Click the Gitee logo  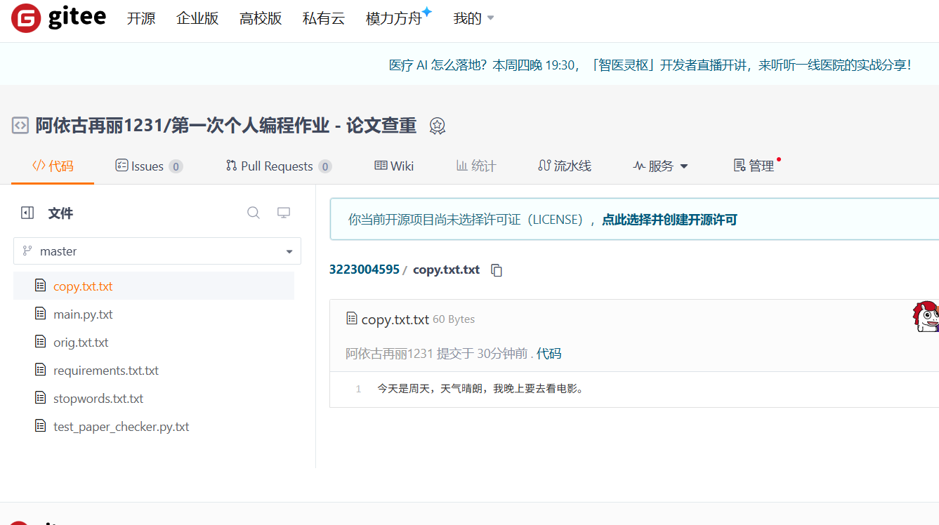(58, 18)
